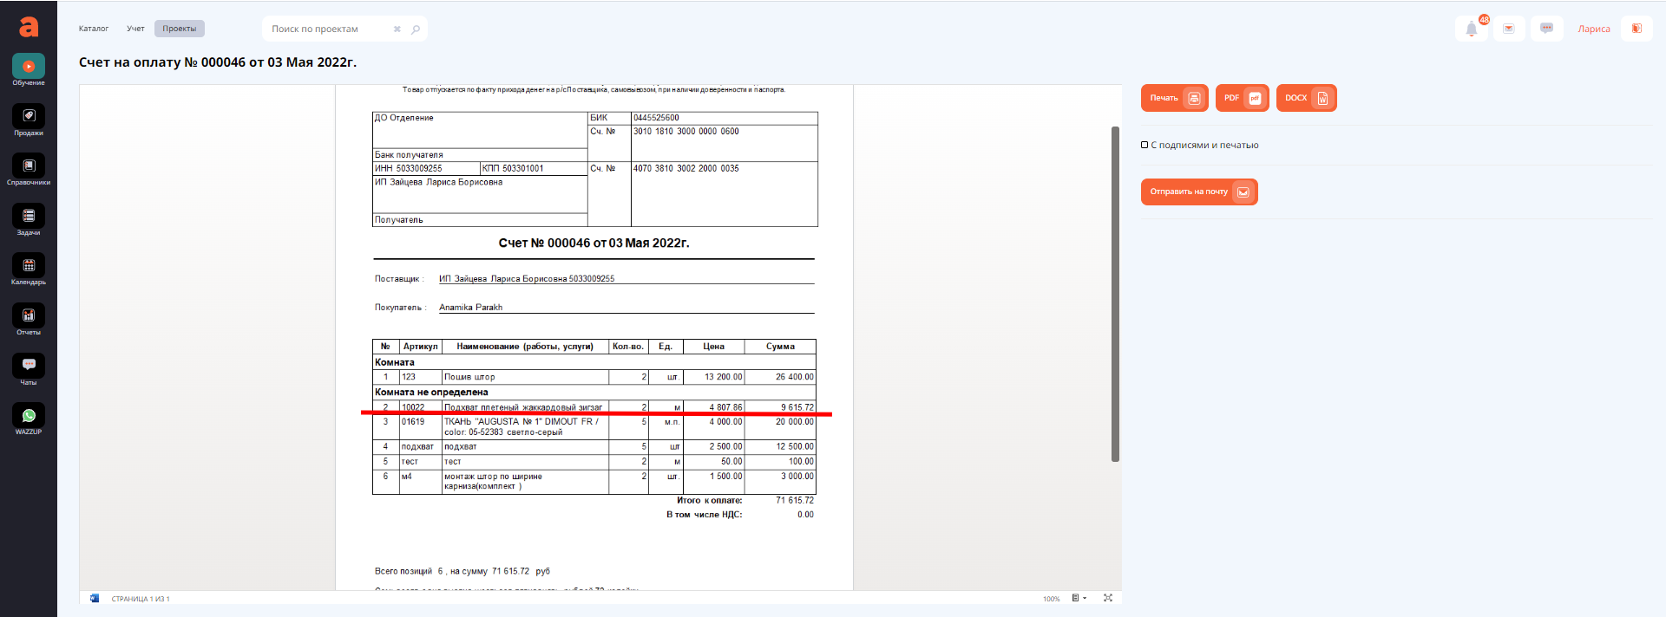Image resolution: width=1666 pixels, height=617 pixels.
Task: Expand the page view mode dropdown
Action: tap(1079, 598)
